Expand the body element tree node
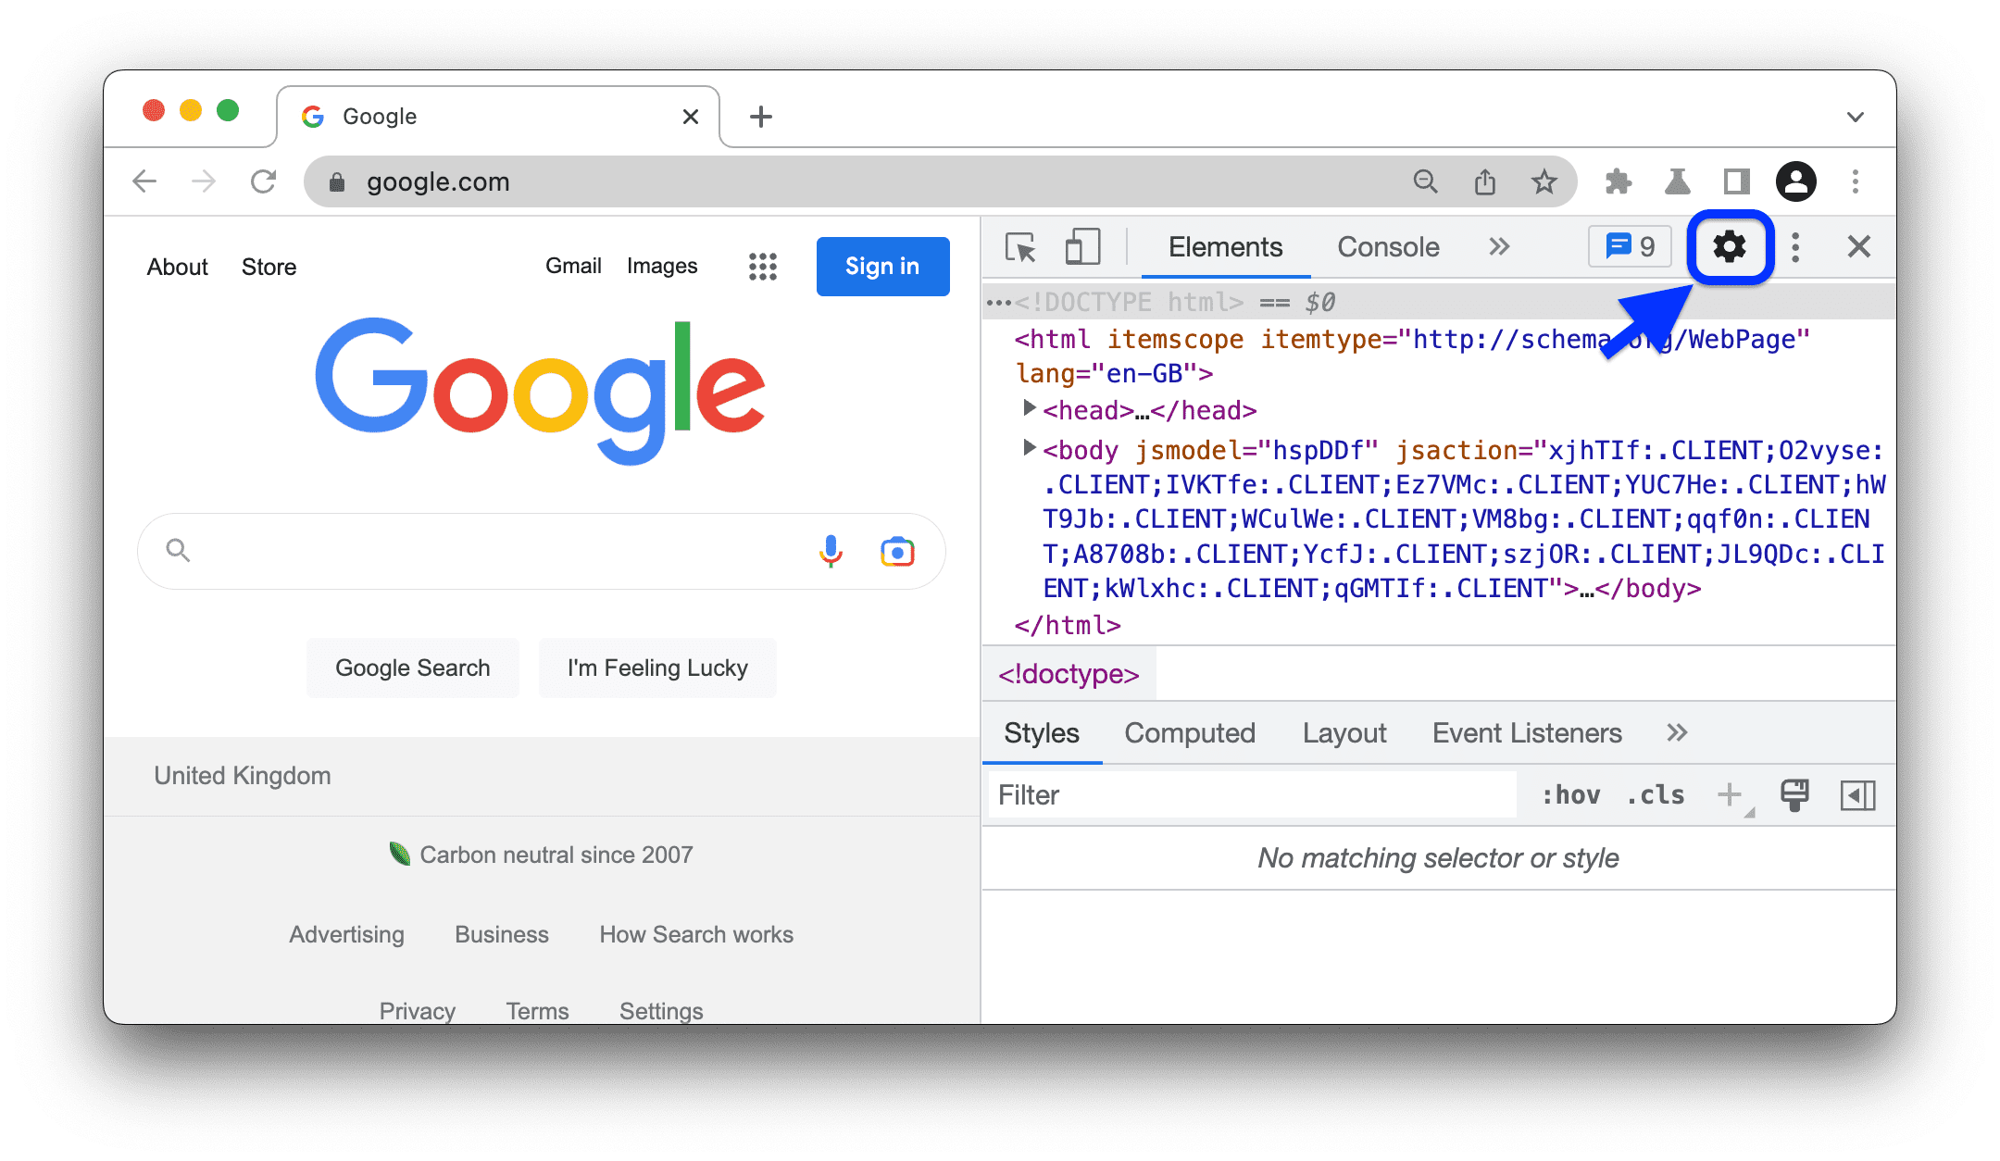The width and height of the screenshot is (2000, 1161). coord(1026,448)
